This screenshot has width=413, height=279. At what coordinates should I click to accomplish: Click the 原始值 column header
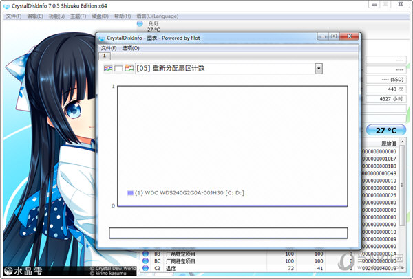tap(388, 144)
